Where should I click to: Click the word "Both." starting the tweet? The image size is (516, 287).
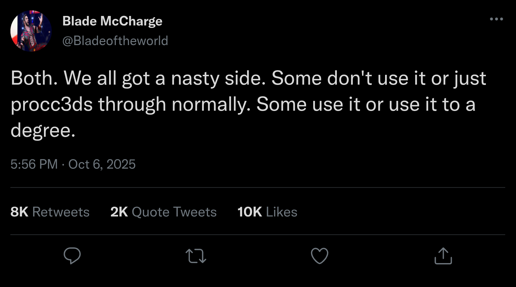(34, 78)
